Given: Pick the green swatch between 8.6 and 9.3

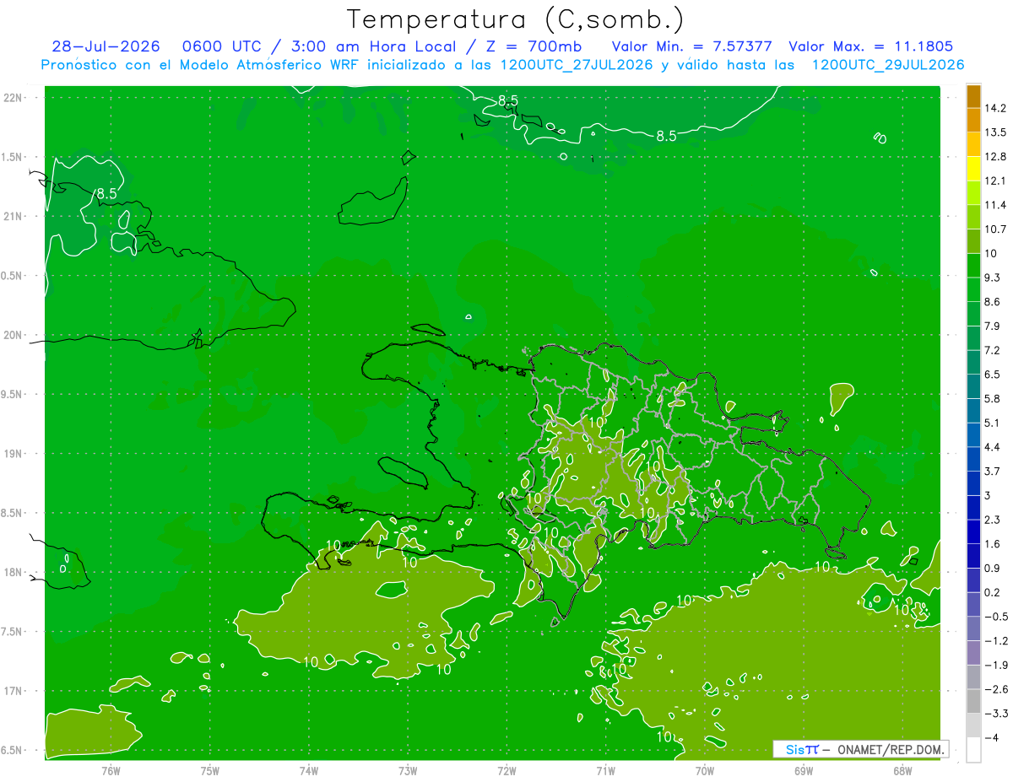Looking at the screenshot, I should 973,289.
